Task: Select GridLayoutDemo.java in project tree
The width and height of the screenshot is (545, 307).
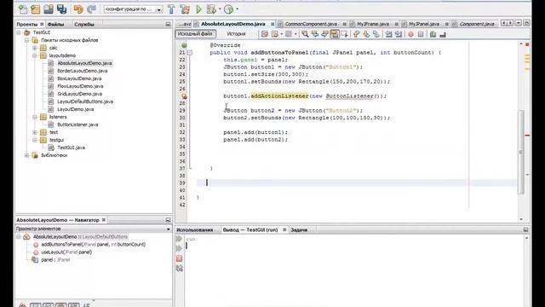Action: (79, 94)
